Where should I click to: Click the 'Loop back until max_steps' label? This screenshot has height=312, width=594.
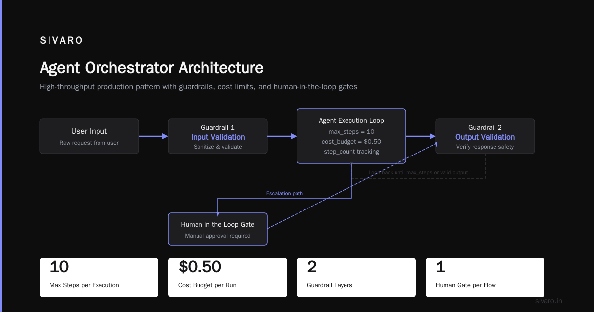tap(418, 173)
